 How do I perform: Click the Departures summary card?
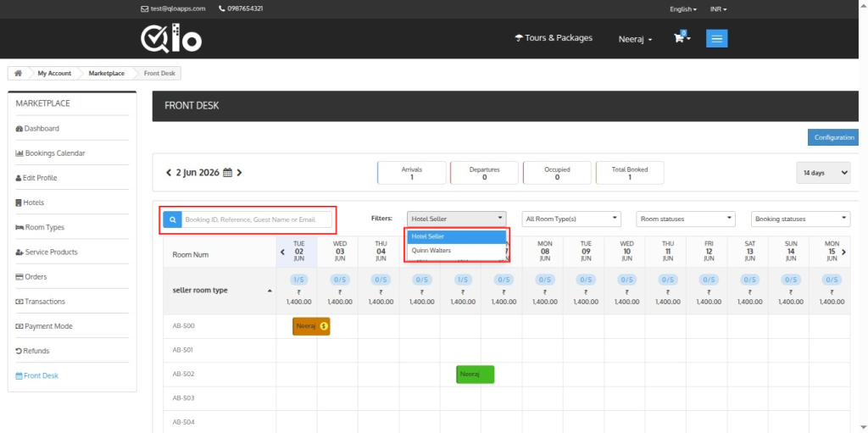click(484, 173)
